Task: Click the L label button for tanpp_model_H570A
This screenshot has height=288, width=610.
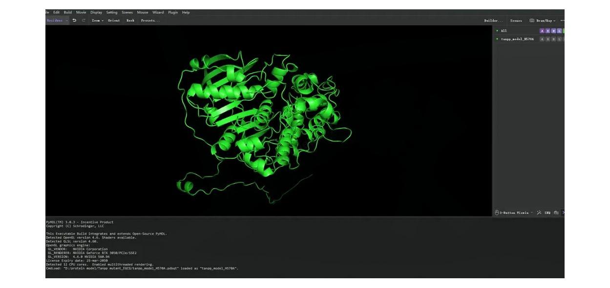Action: click(x=559, y=39)
